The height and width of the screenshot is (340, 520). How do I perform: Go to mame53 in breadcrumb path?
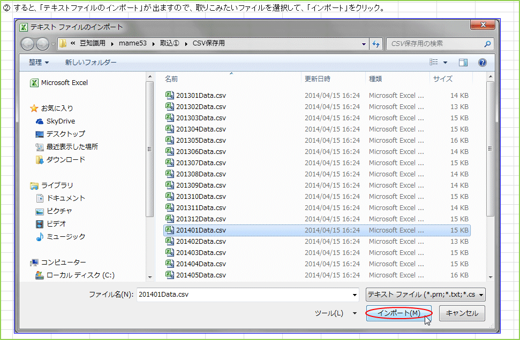(133, 43)
